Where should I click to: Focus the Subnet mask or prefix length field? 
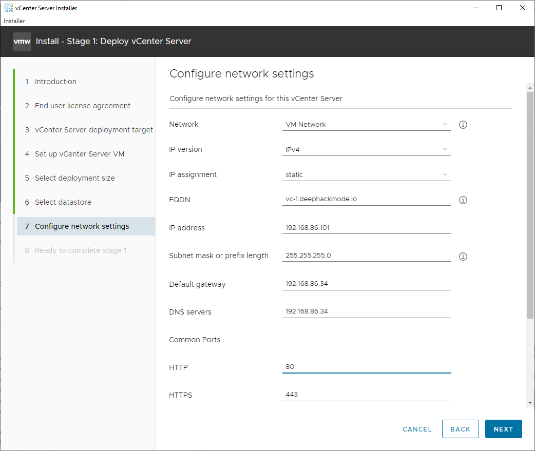click(366, 256)
